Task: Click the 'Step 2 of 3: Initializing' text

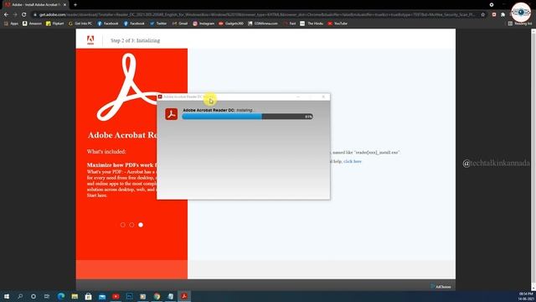Action: tap(135, 40)
